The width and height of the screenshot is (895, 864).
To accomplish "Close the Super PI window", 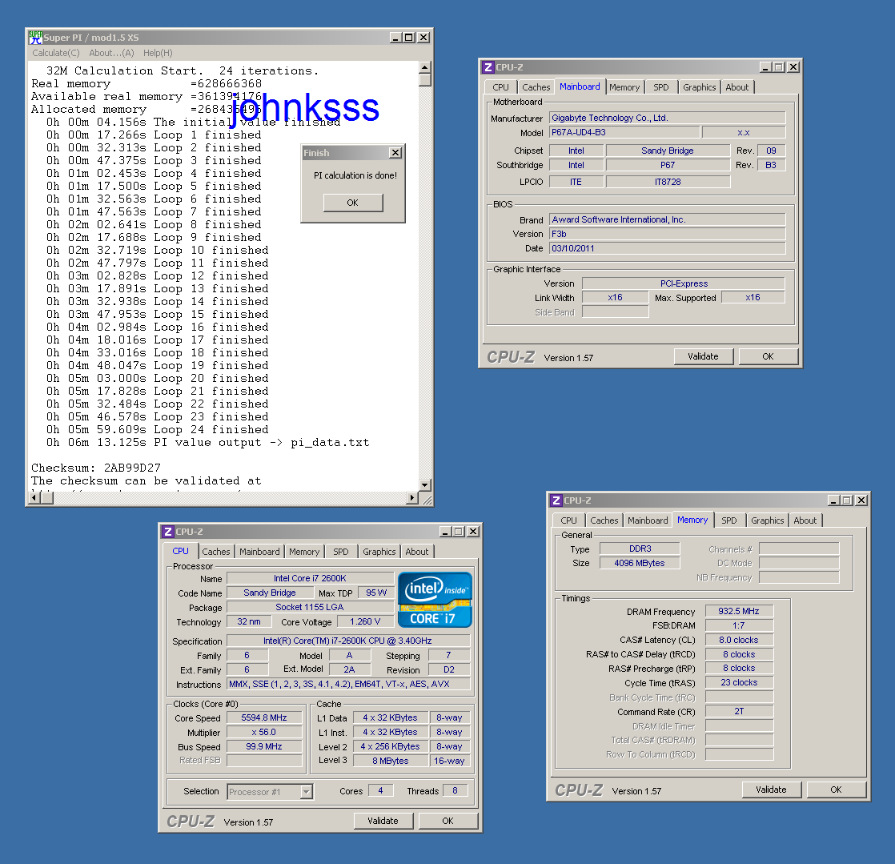I will point(423,38).
